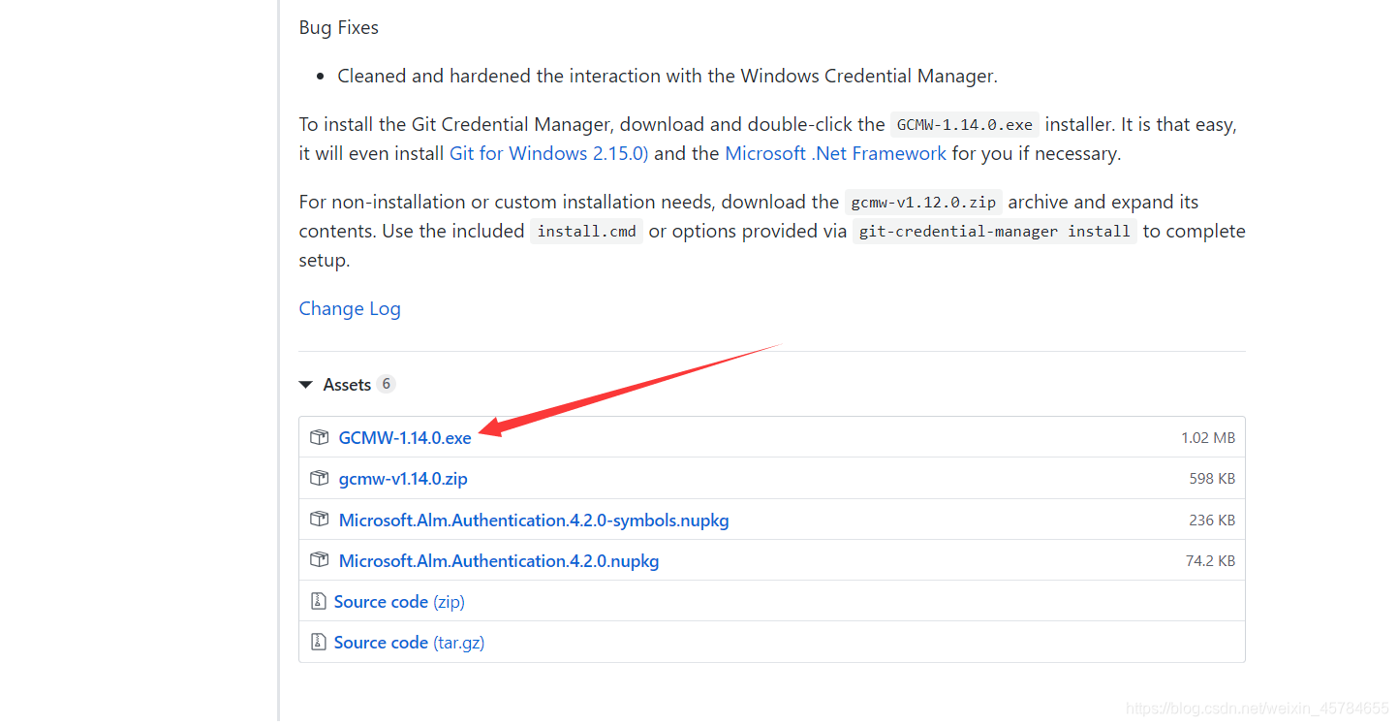Download Microsoft.Alm.Authentication.4.2.0.nupkg package
This screenshot has height=726, width=1398.
(499, 560)
